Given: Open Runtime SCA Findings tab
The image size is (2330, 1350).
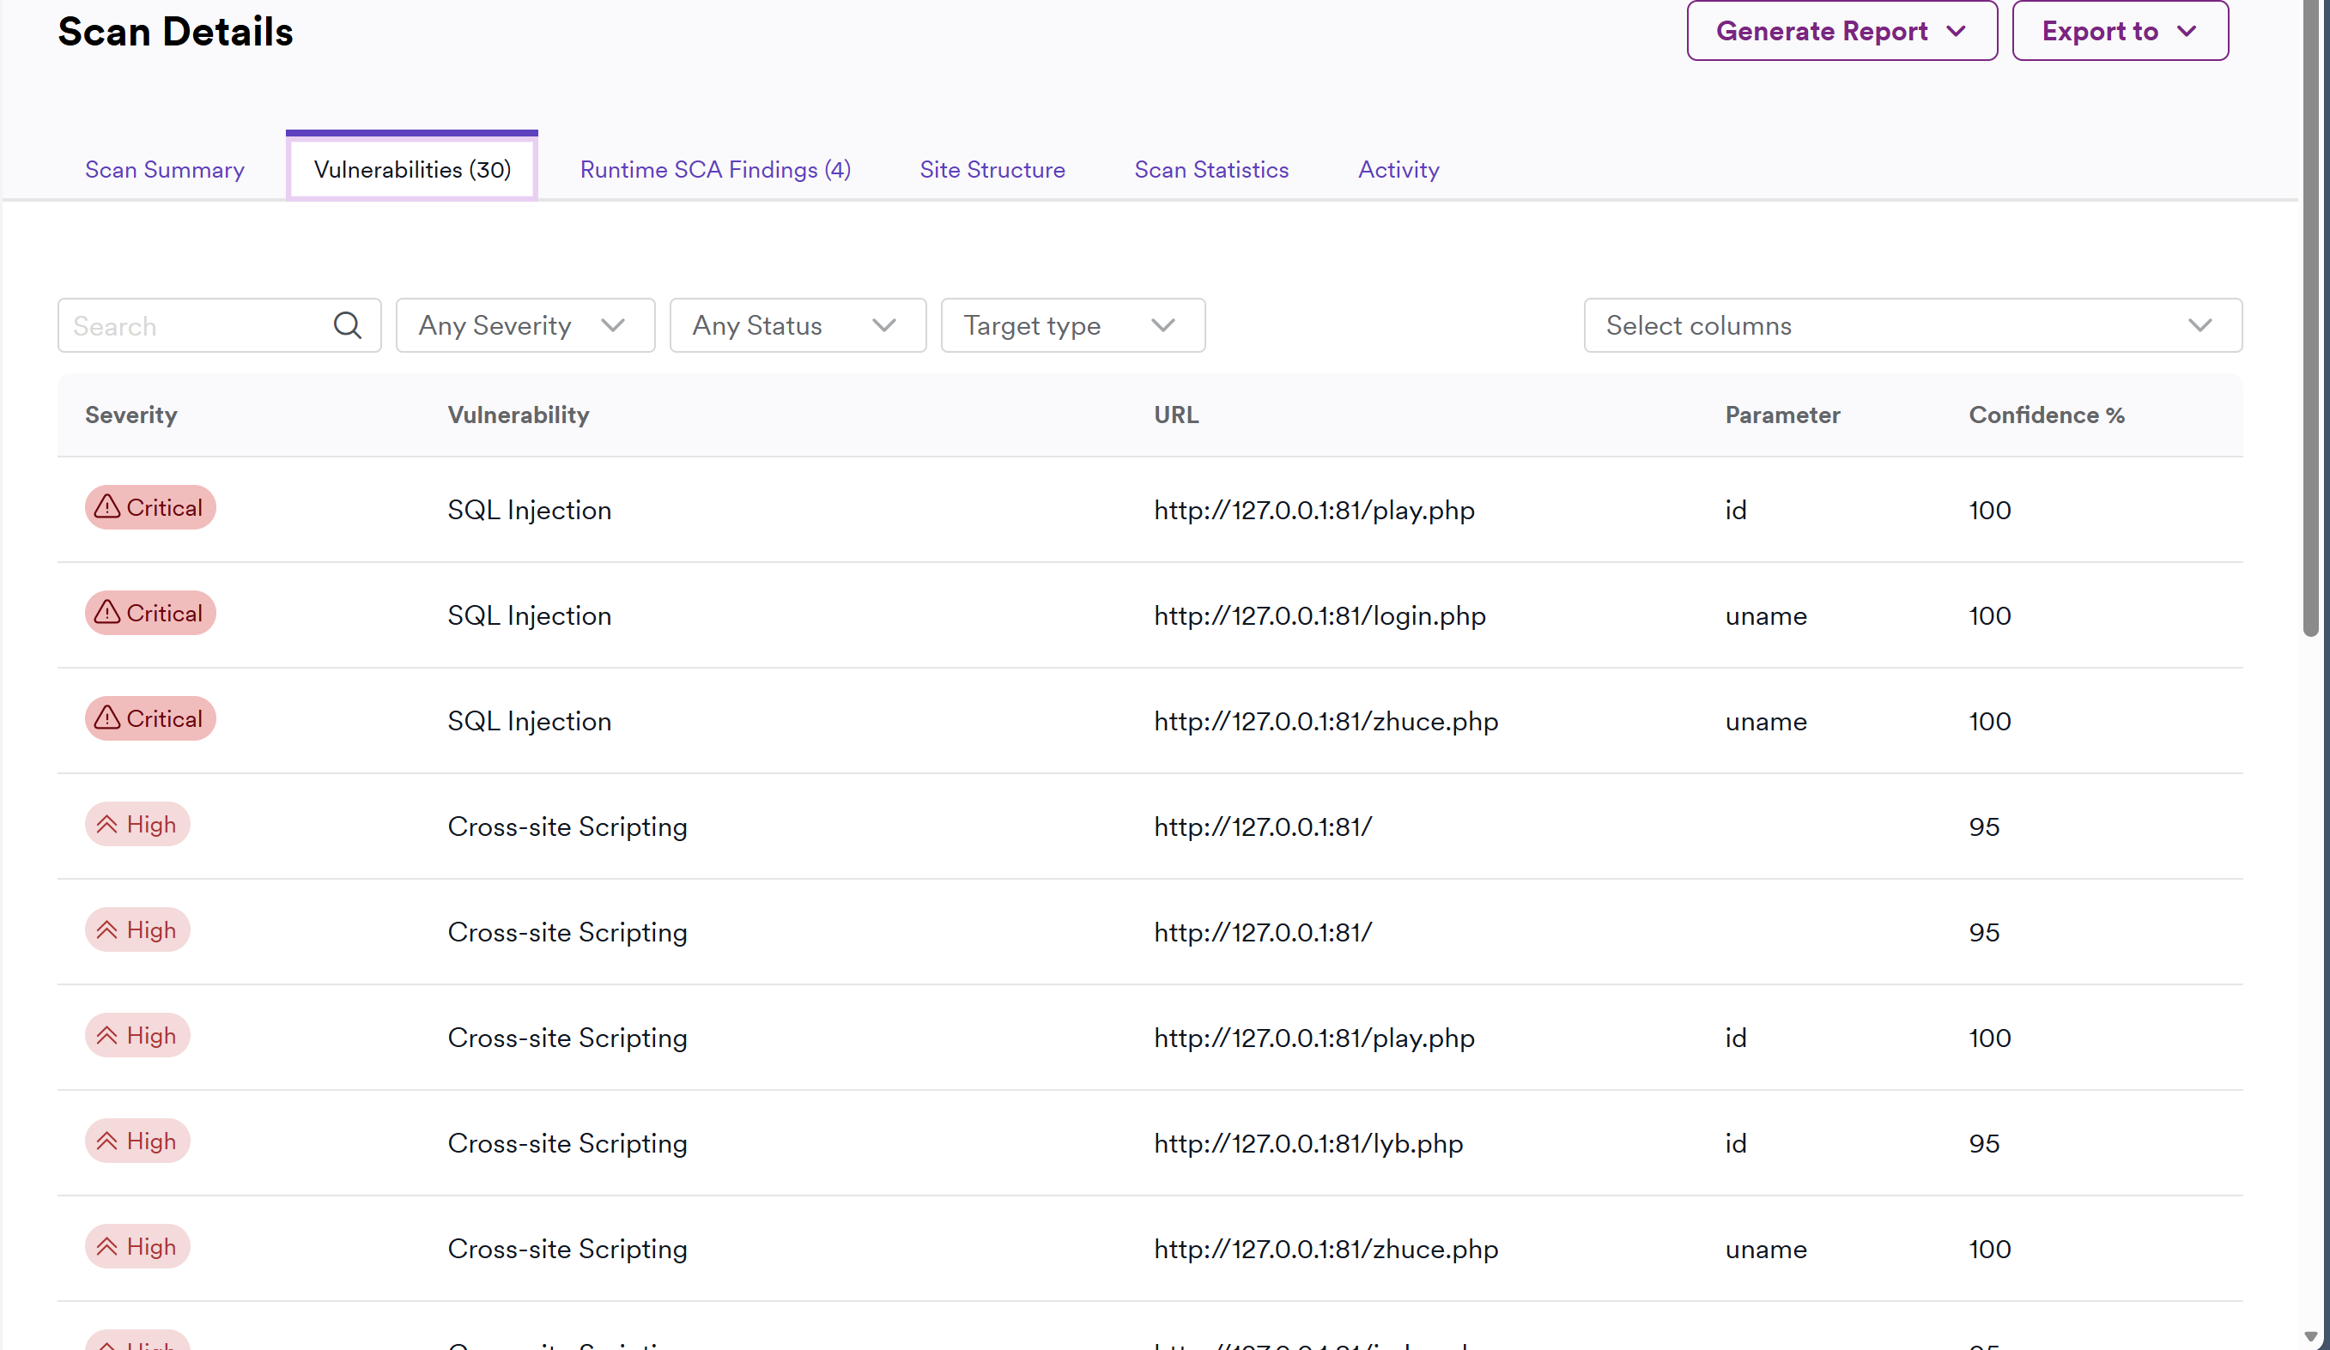Looking at the screenshot, I should 715,170.
